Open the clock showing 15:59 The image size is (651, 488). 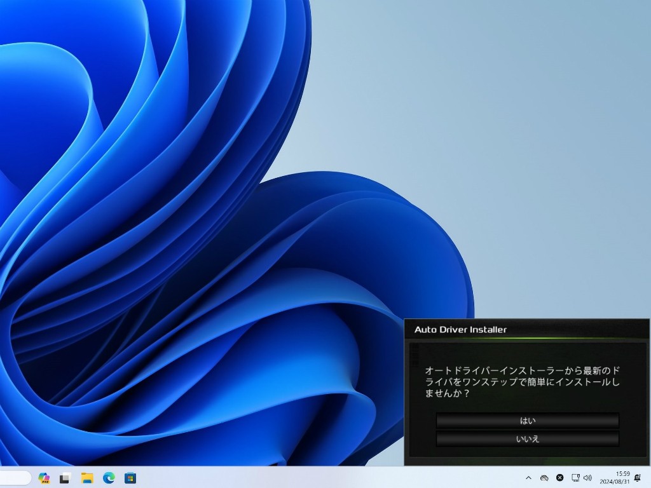(x=622, y=473)
